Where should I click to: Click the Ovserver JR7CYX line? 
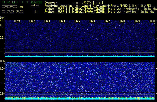click(x=74, y=3)
